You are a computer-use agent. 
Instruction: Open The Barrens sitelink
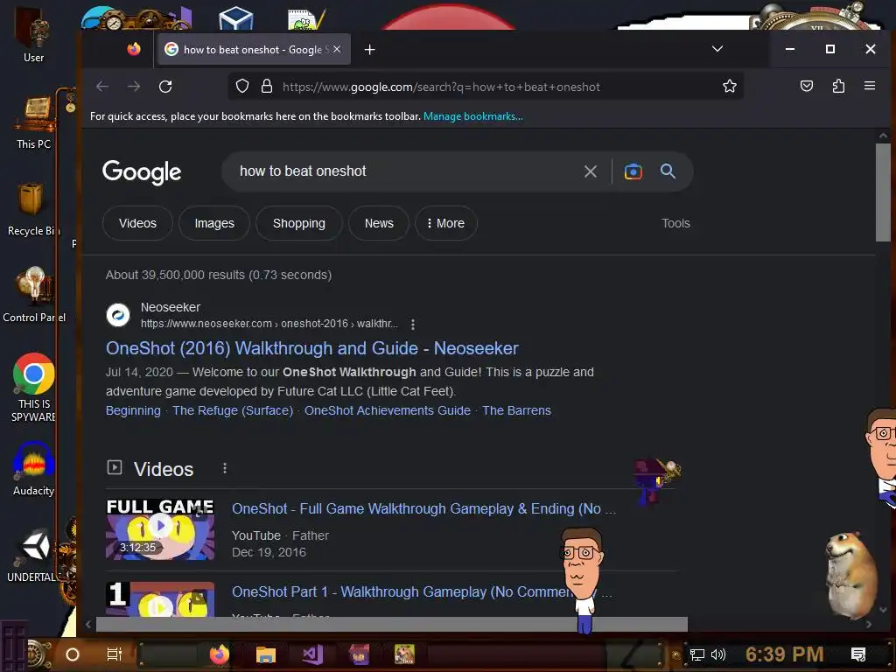(x=516, y=410)
